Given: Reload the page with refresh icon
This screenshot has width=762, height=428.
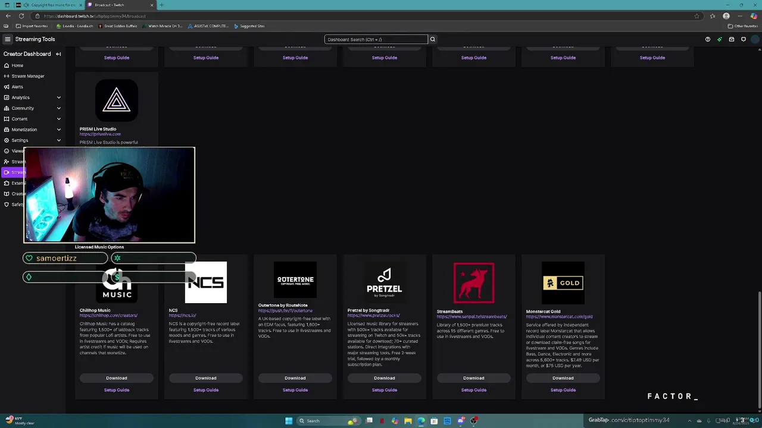Looking at the screenshot, I should click(21, 16).
